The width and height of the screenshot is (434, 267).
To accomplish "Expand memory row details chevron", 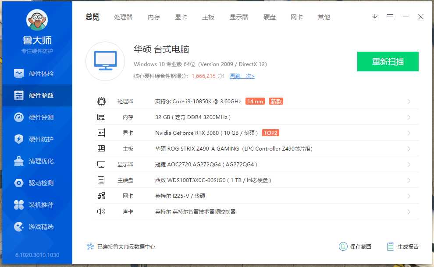I will coord(409,117).
